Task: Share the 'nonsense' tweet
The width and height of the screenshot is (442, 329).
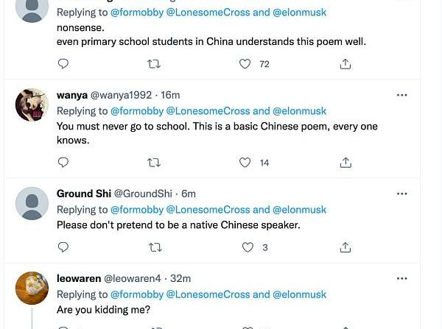Action: point(345,64)
